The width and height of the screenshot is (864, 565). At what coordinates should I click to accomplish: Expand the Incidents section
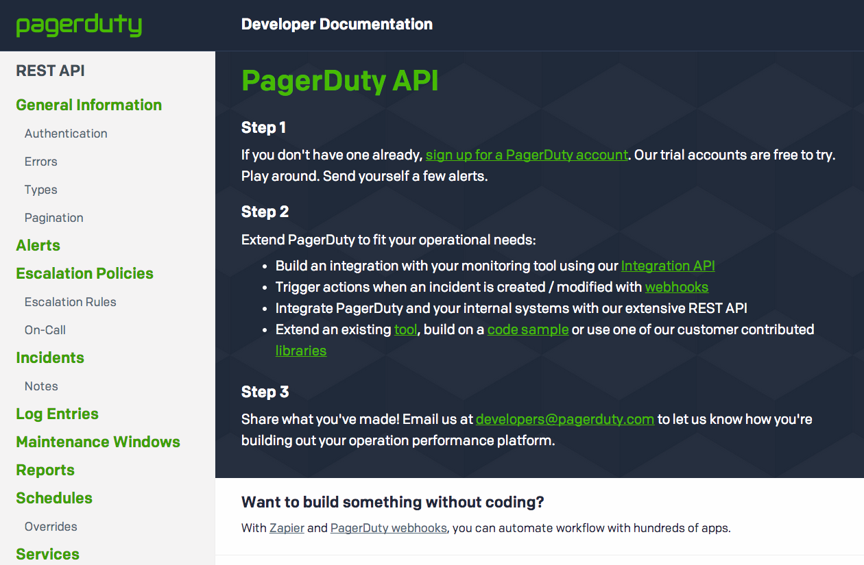(50, 357)
